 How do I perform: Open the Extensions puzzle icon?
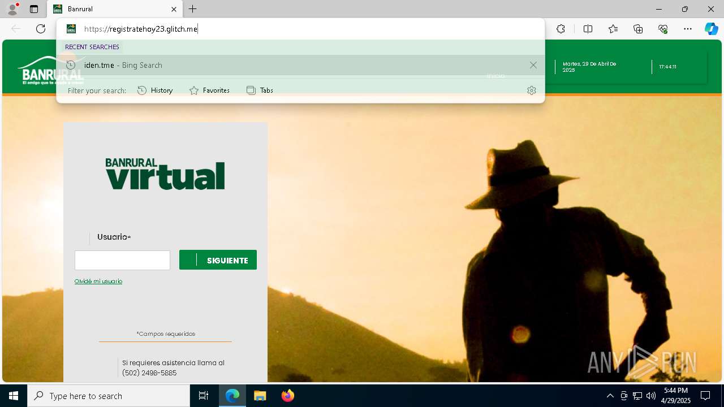coord(561,29)
